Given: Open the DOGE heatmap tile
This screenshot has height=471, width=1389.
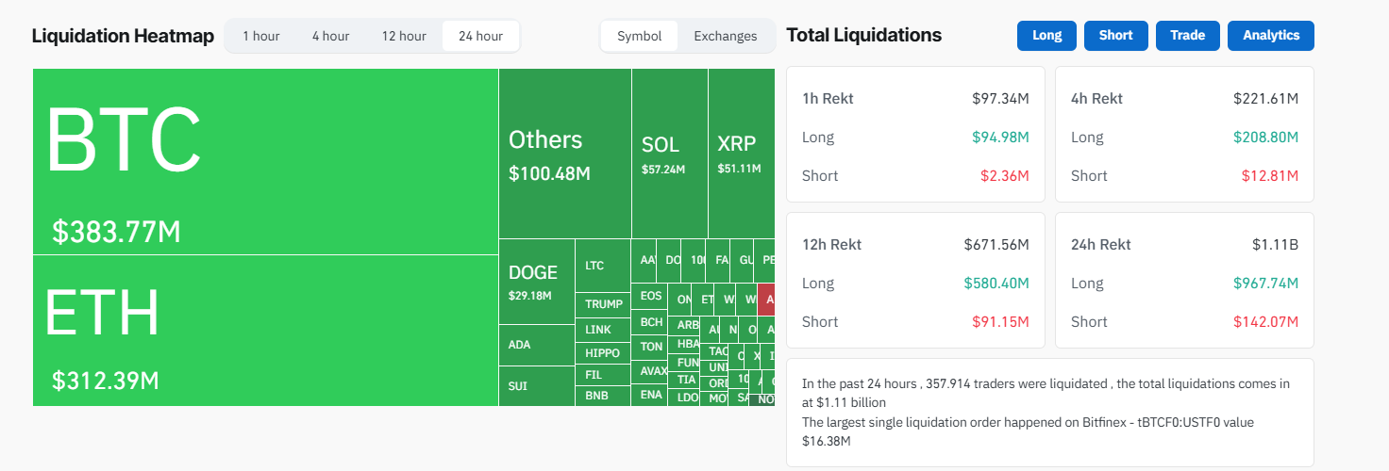Looking at the screenshot, I should (536, 281).
